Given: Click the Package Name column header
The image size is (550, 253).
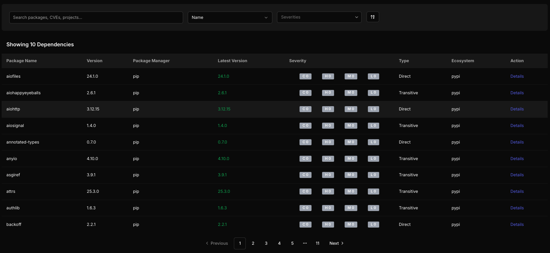Looking at the screenshot, I should click(22, 61).
